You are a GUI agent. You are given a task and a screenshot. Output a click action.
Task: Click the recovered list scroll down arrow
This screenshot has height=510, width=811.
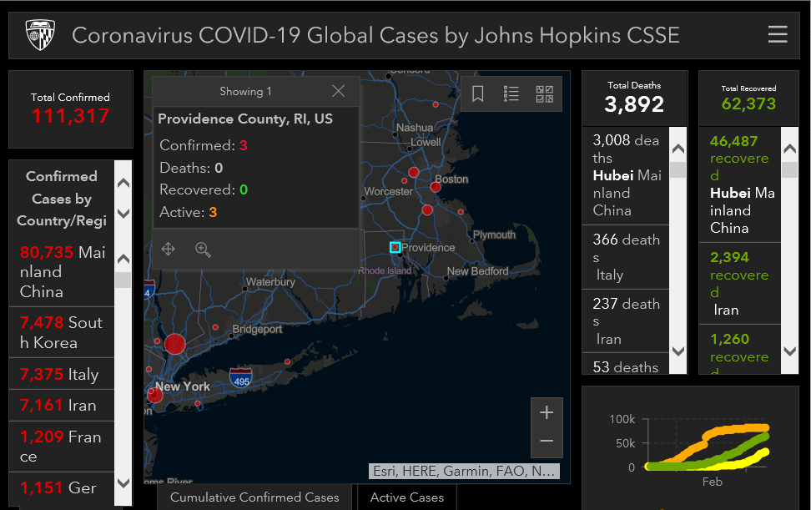coord(790,351)
